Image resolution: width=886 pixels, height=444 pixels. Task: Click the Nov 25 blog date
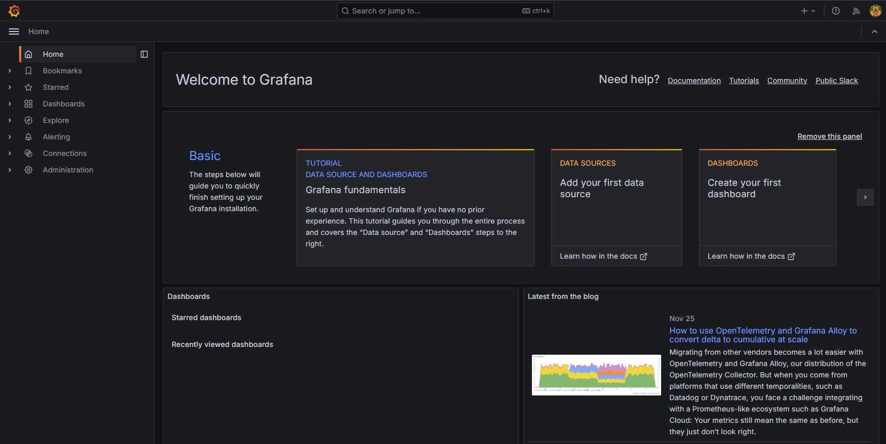(682, 319)
